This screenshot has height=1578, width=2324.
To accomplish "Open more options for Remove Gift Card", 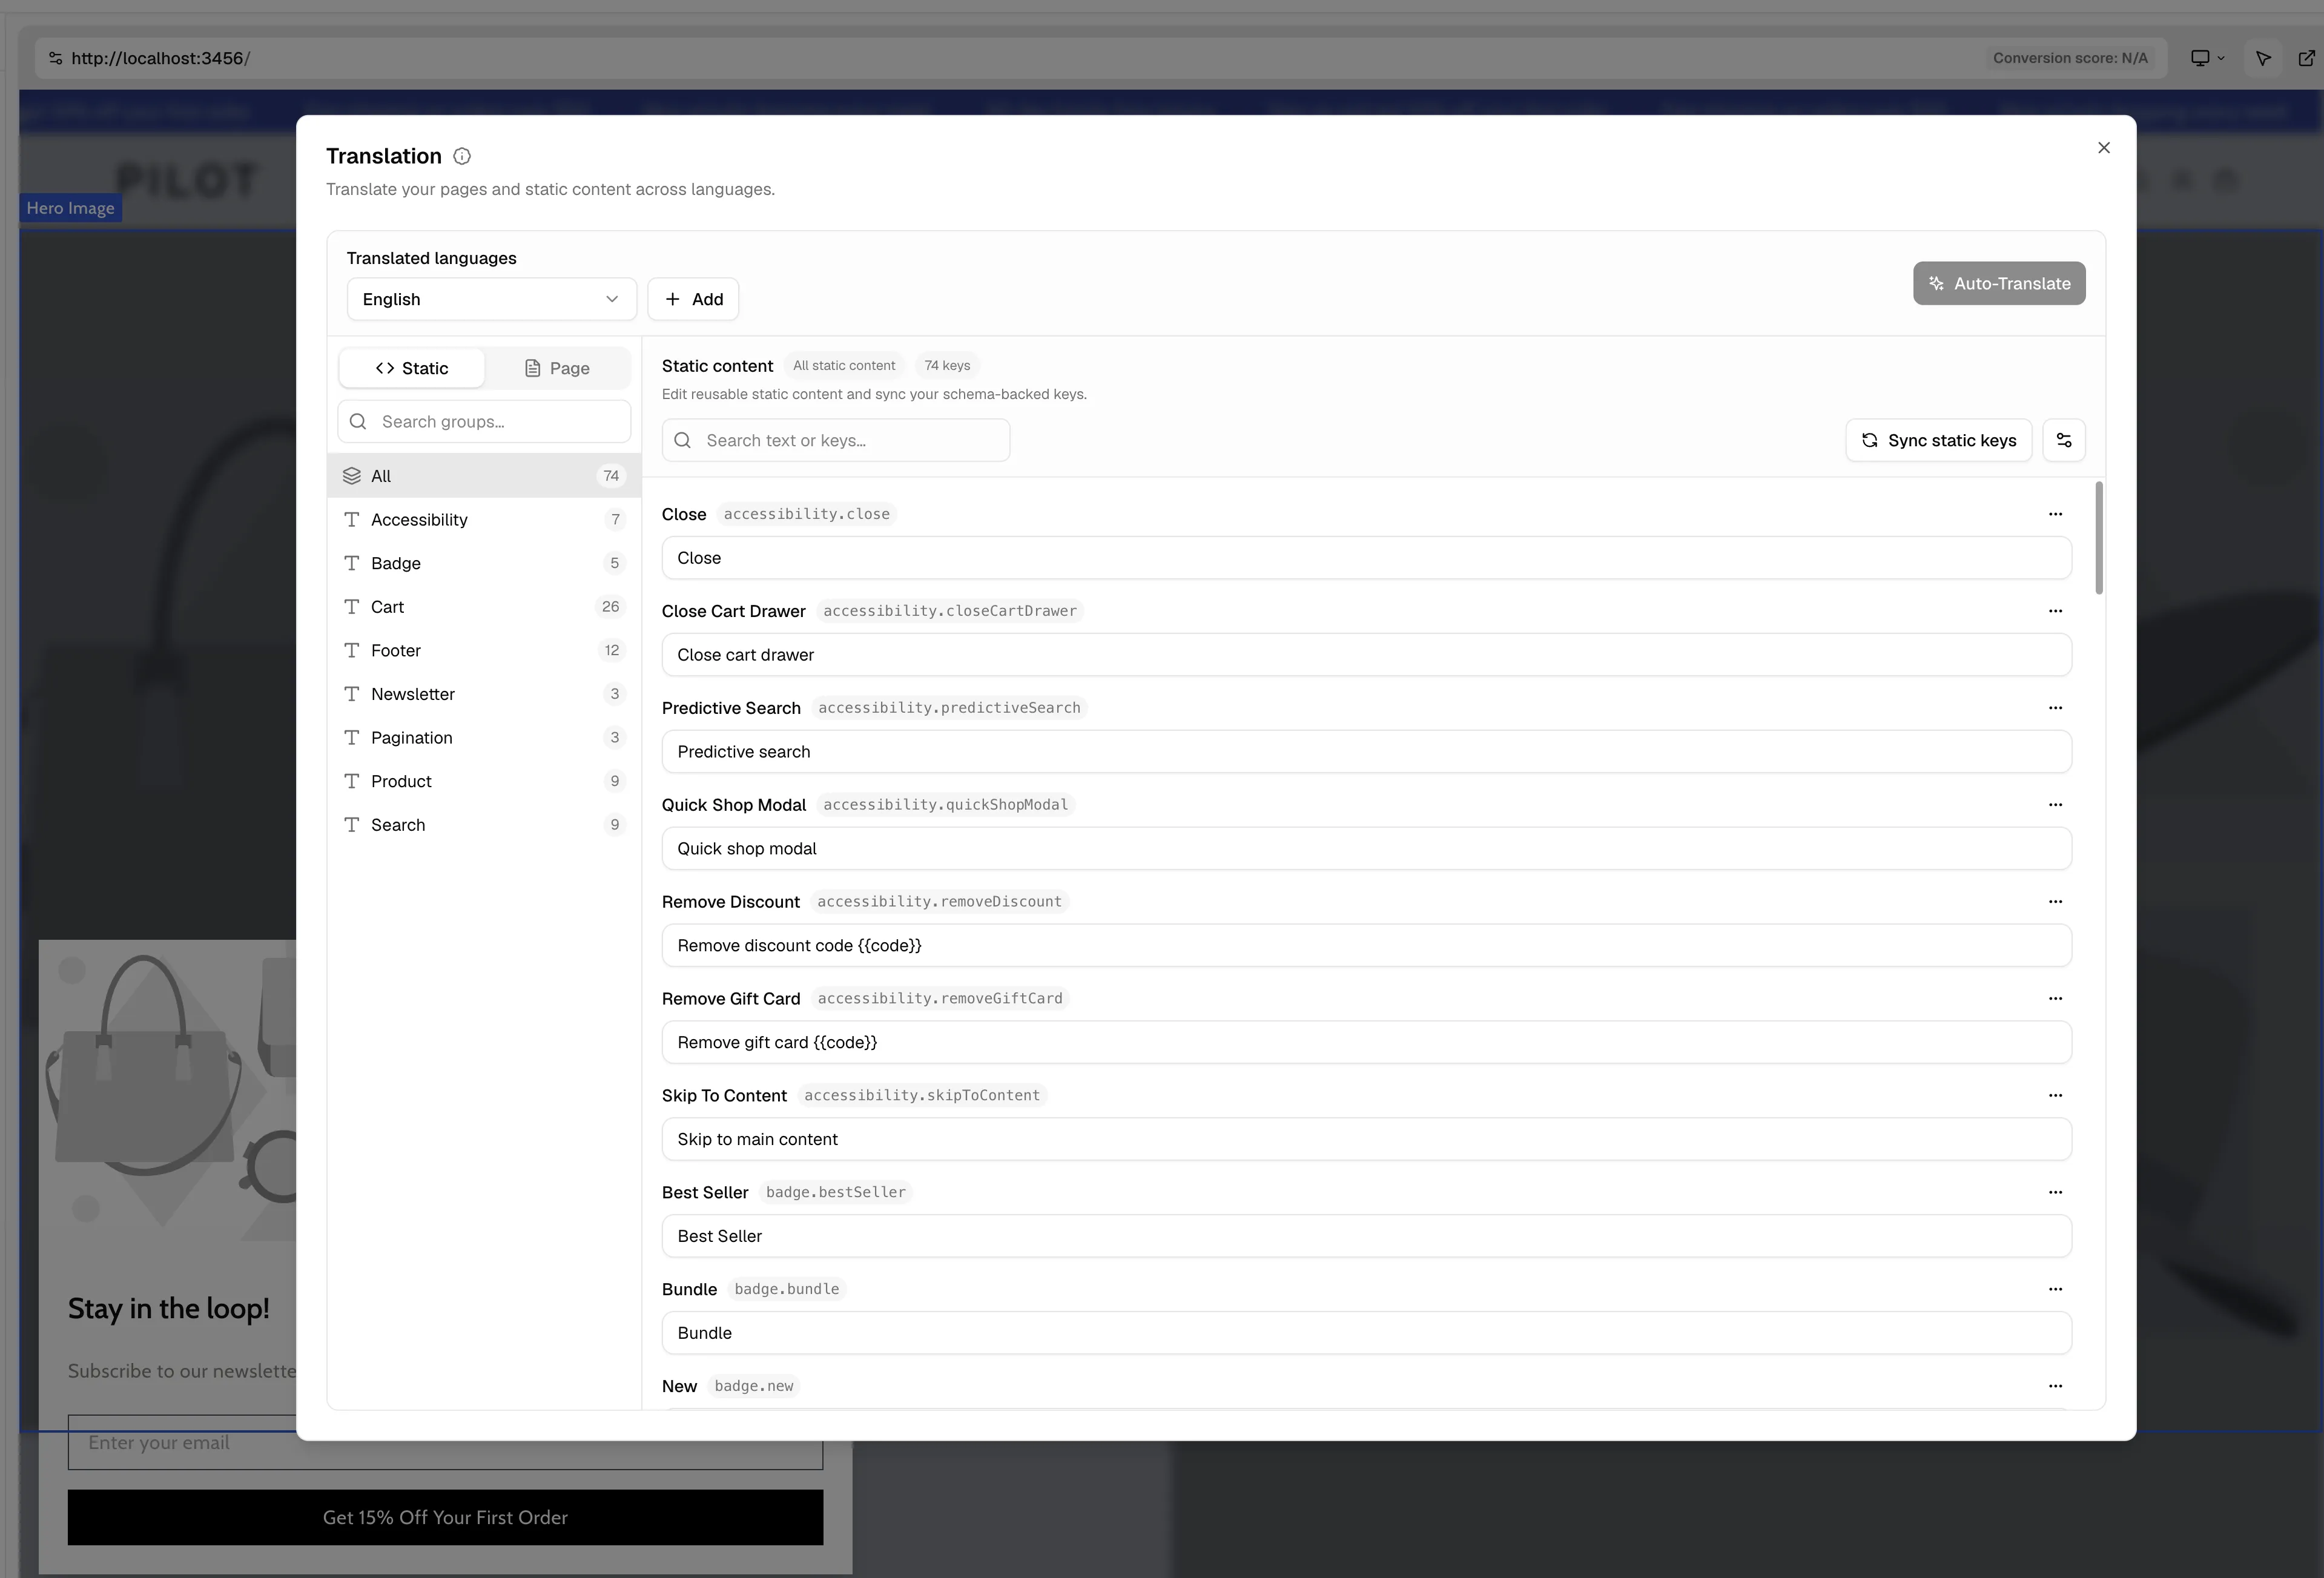I will (2055, 999).
